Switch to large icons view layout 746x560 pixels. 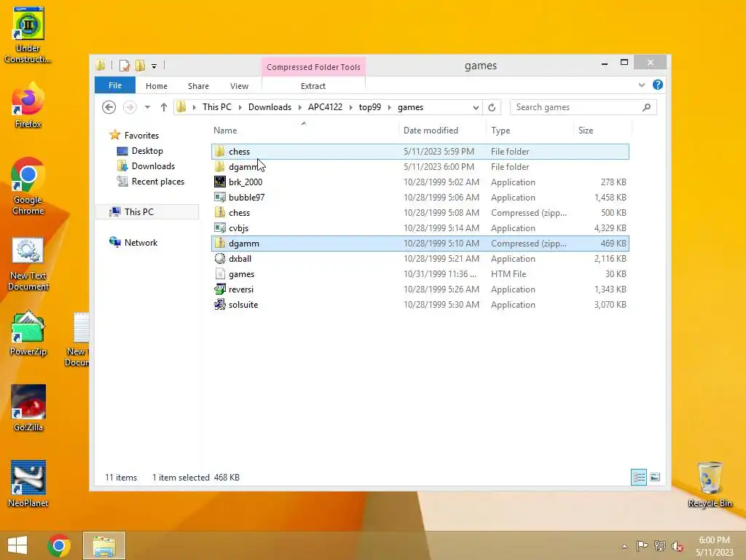pos(655,477)
